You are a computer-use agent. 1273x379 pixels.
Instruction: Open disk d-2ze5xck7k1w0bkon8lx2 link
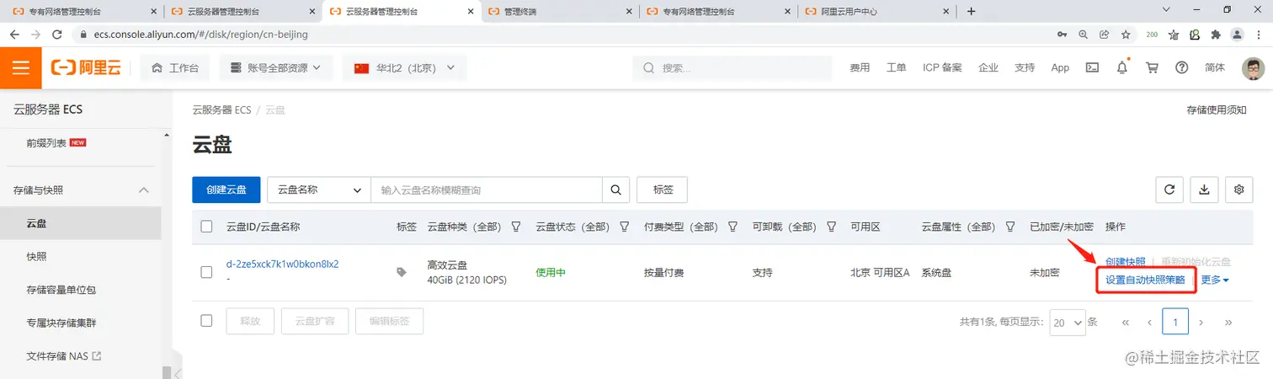[x=283, y=264]
